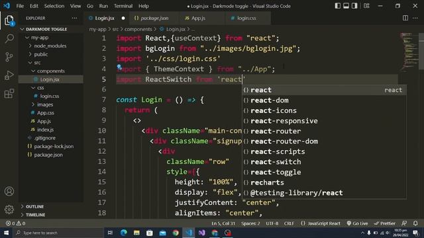The width and height of the screenshot is (424, 238).
Task: Collapse the components folder
Action: [x=50, y=71]
